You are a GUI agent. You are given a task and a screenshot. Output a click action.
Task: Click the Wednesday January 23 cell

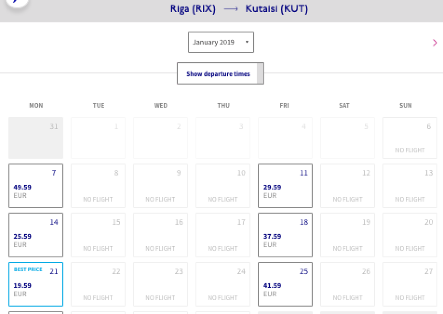[161, 284]
